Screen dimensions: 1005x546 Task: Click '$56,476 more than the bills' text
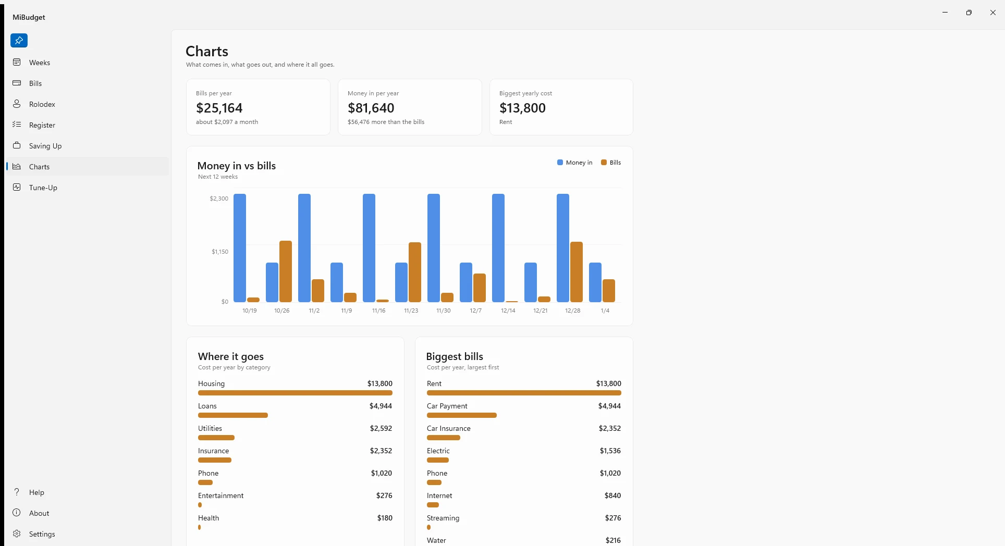pyautogui.click(x=386, y=122)
